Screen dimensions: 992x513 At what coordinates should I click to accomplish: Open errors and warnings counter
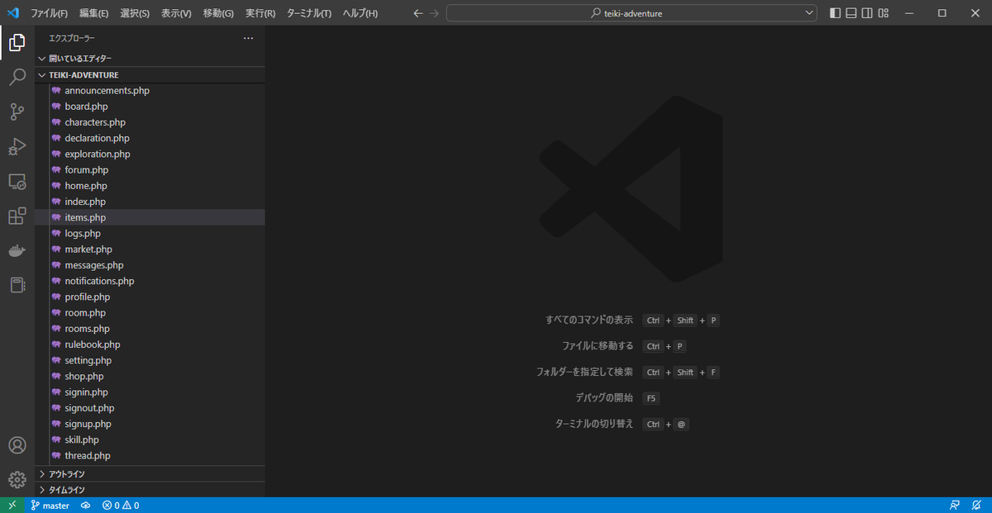(121, 506)
